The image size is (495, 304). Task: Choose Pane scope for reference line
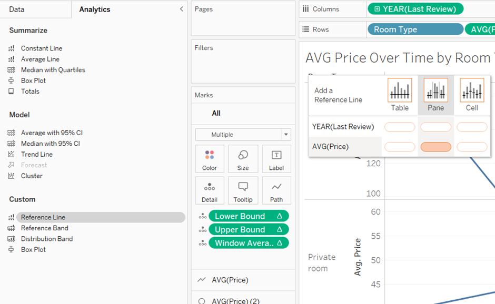pos(435,95)
